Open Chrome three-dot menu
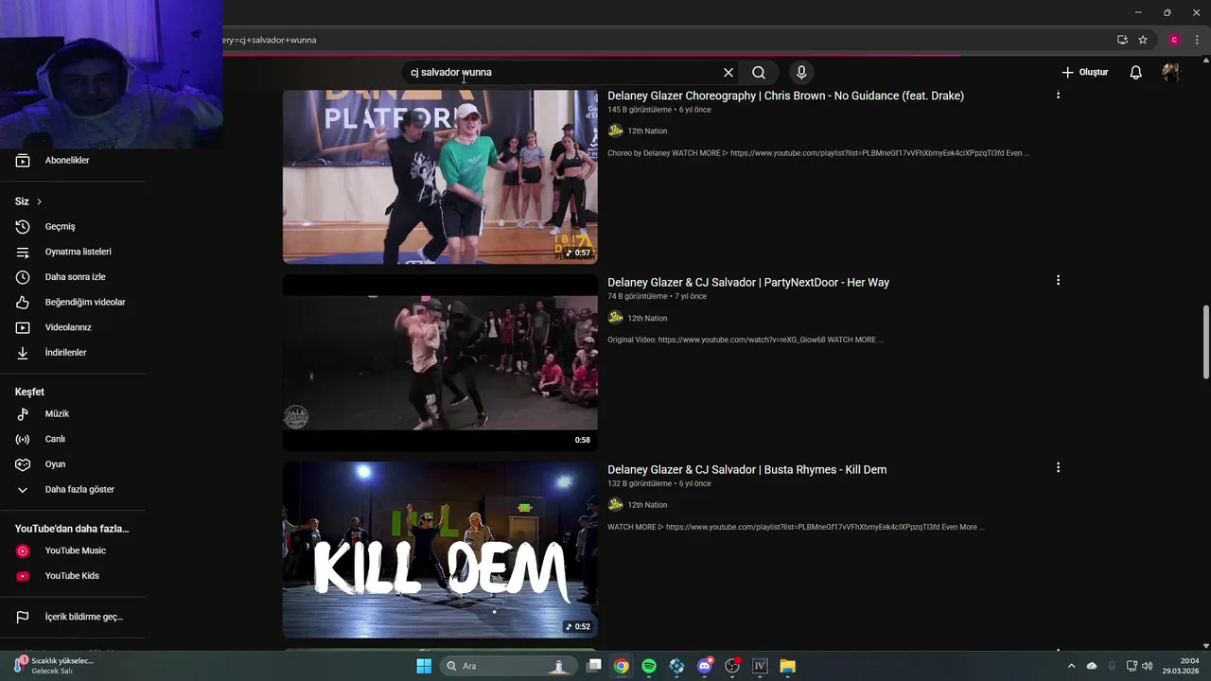 (x=1197, y=40)
